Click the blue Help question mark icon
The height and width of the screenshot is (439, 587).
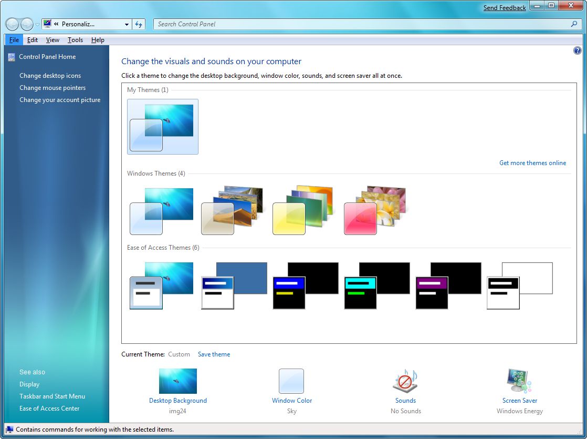tap(578, 50)
